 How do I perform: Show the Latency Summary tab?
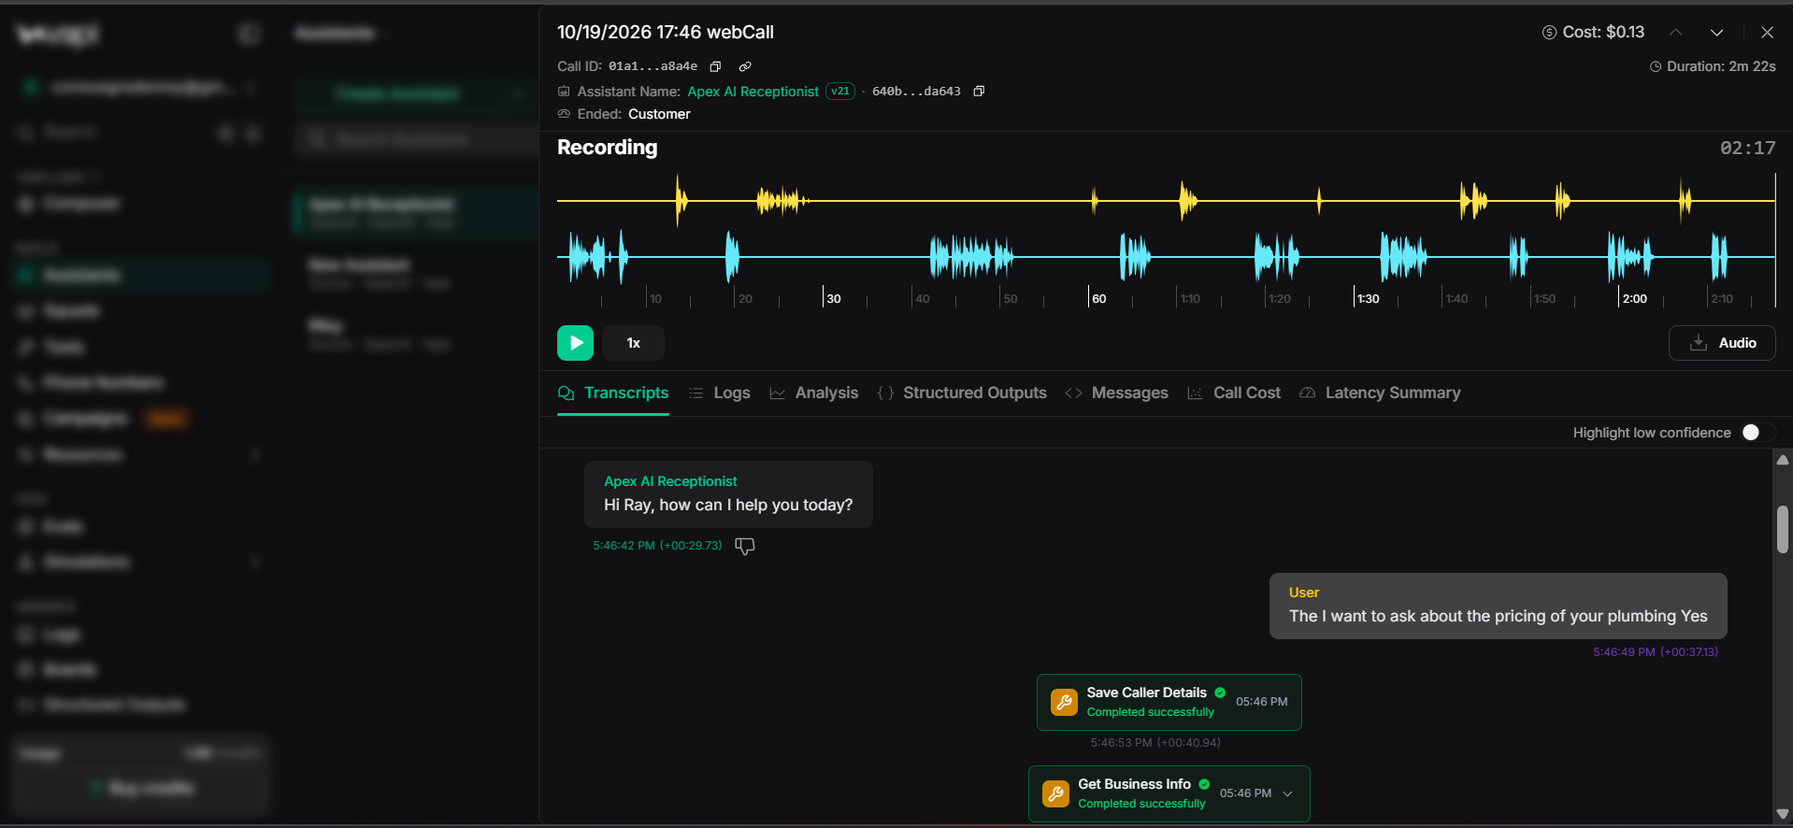click(x=1380, y=393)
